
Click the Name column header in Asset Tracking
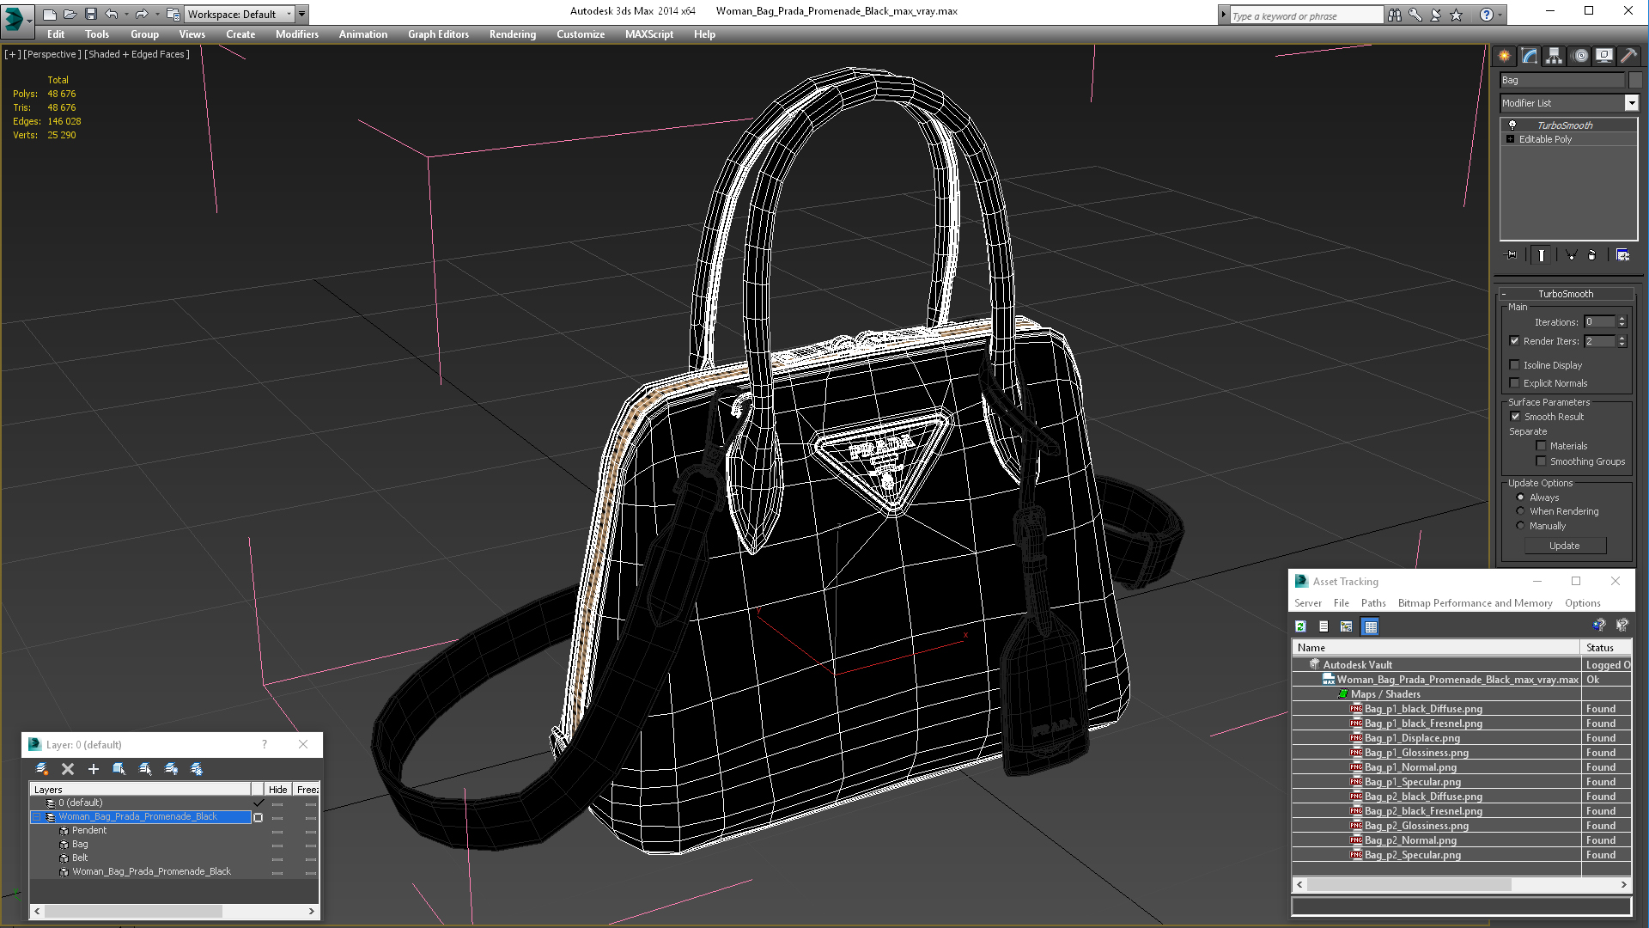pos(1436,648)
